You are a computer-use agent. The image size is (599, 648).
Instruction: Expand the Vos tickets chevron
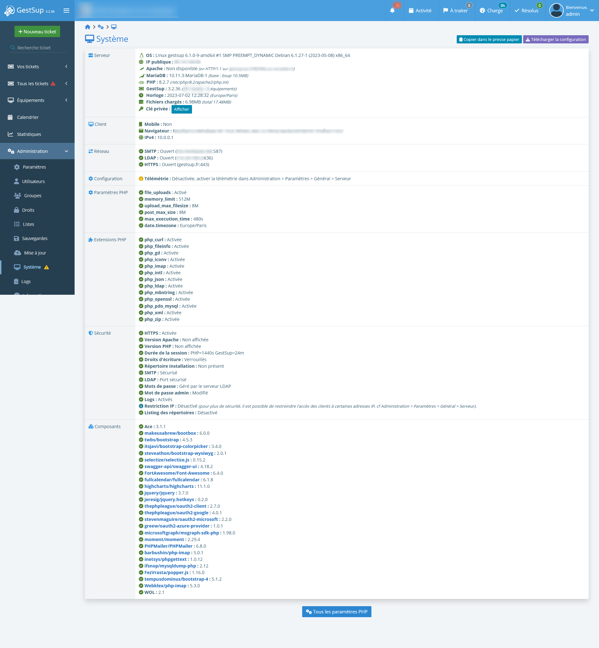pyautogui.click(x=66, y=66)
